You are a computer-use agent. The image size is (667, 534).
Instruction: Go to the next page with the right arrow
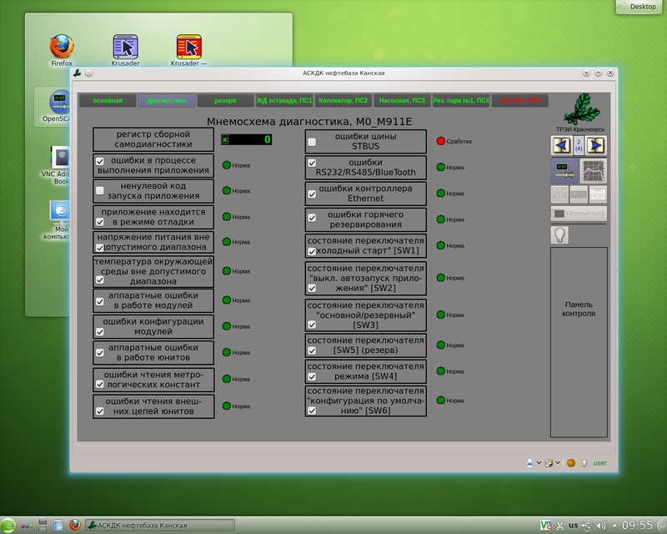pos(595,145)
